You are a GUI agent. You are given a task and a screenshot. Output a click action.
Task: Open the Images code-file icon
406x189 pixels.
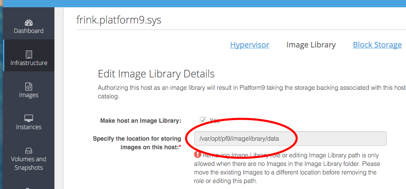point(29,86)
